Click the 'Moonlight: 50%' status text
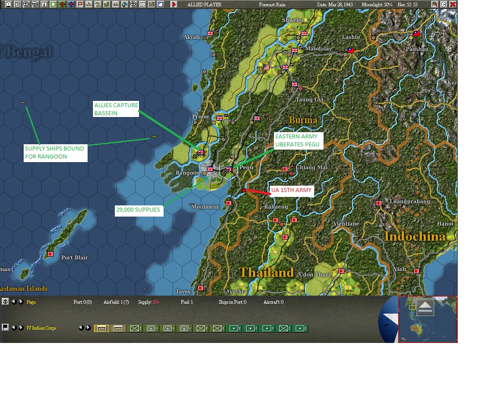 click(x=377, y=4)
